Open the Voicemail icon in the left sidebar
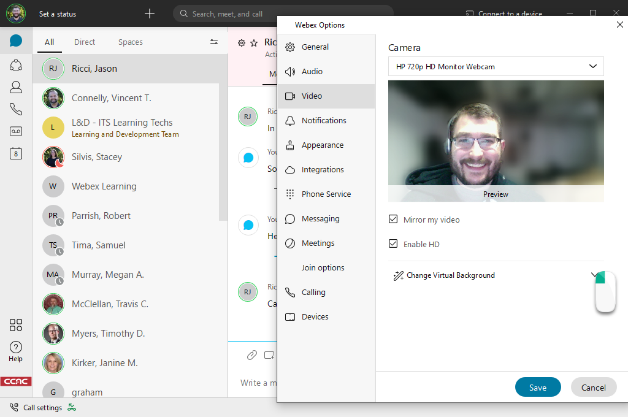This screenshot has height=417, width=628. click(x=15, y=131)
